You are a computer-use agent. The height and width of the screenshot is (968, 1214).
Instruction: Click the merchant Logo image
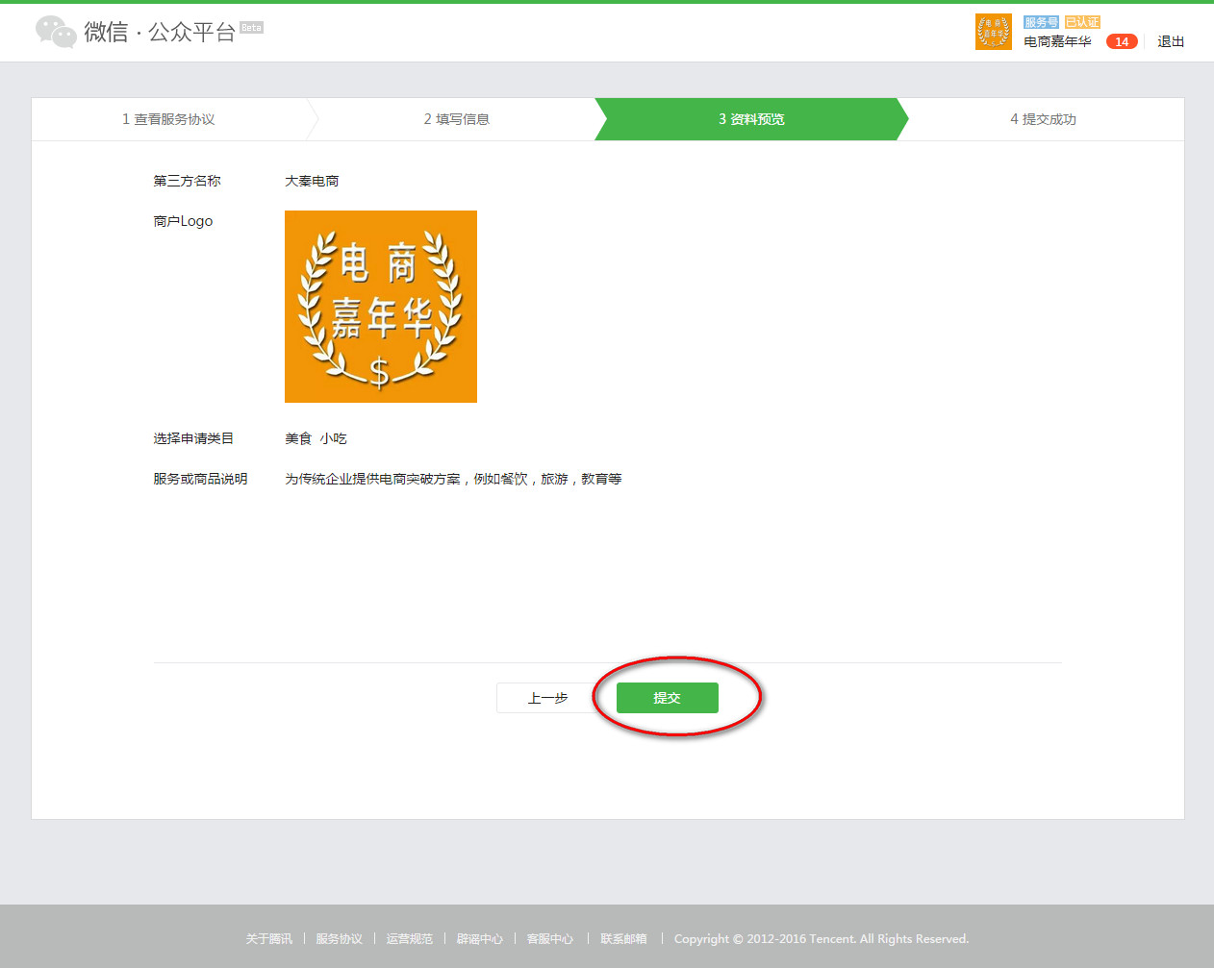point(381,307)
